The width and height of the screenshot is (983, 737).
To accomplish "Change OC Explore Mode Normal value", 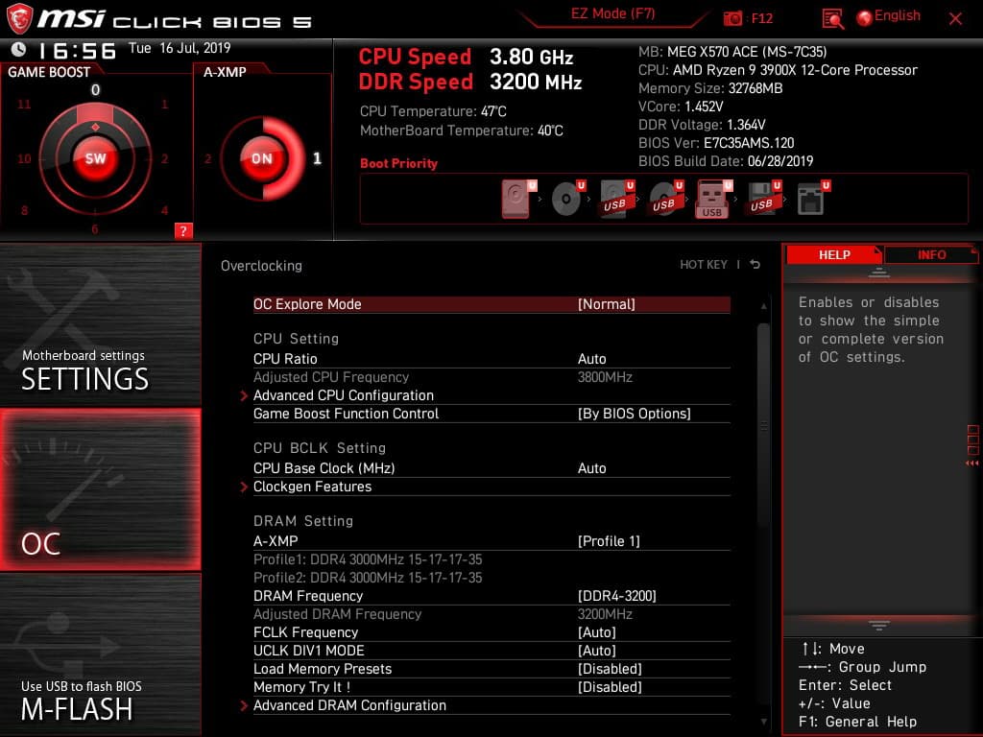I will tap(607, 304).
